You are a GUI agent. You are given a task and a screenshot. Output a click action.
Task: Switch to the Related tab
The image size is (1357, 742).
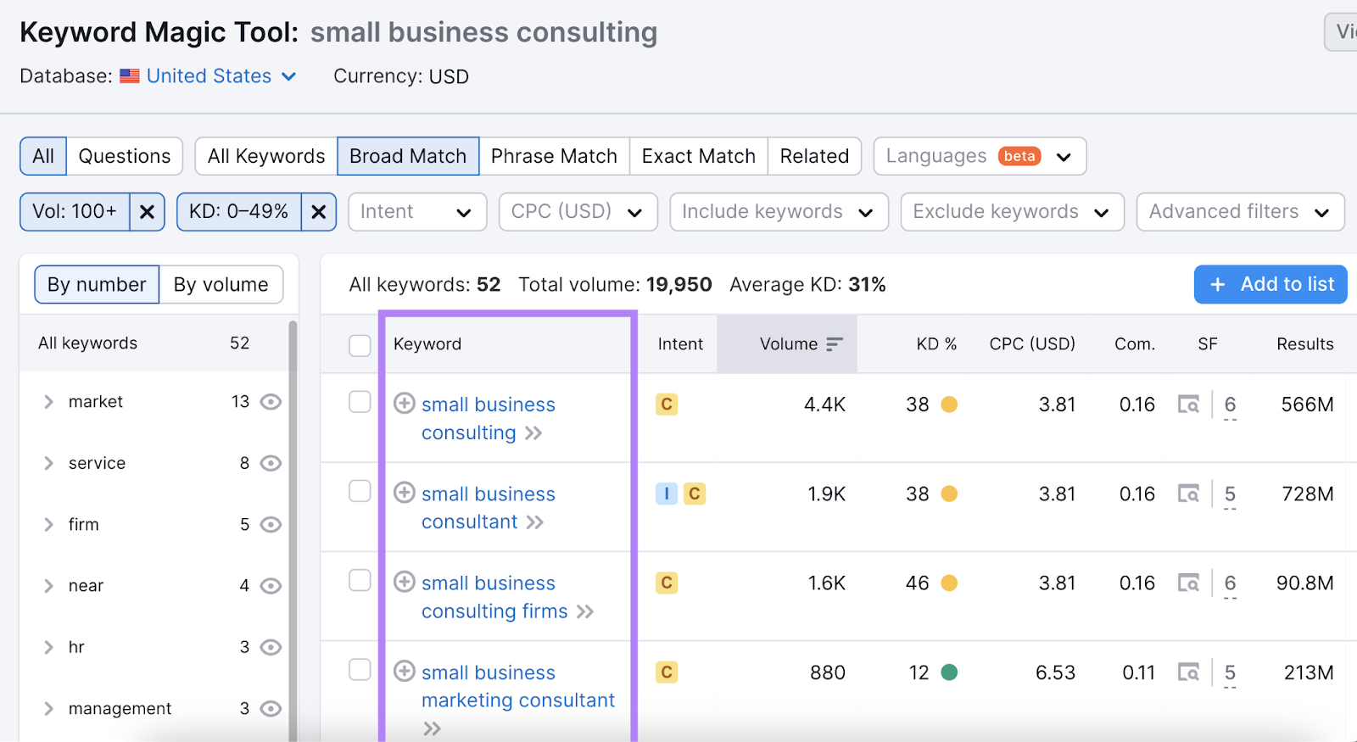(814, 156)
